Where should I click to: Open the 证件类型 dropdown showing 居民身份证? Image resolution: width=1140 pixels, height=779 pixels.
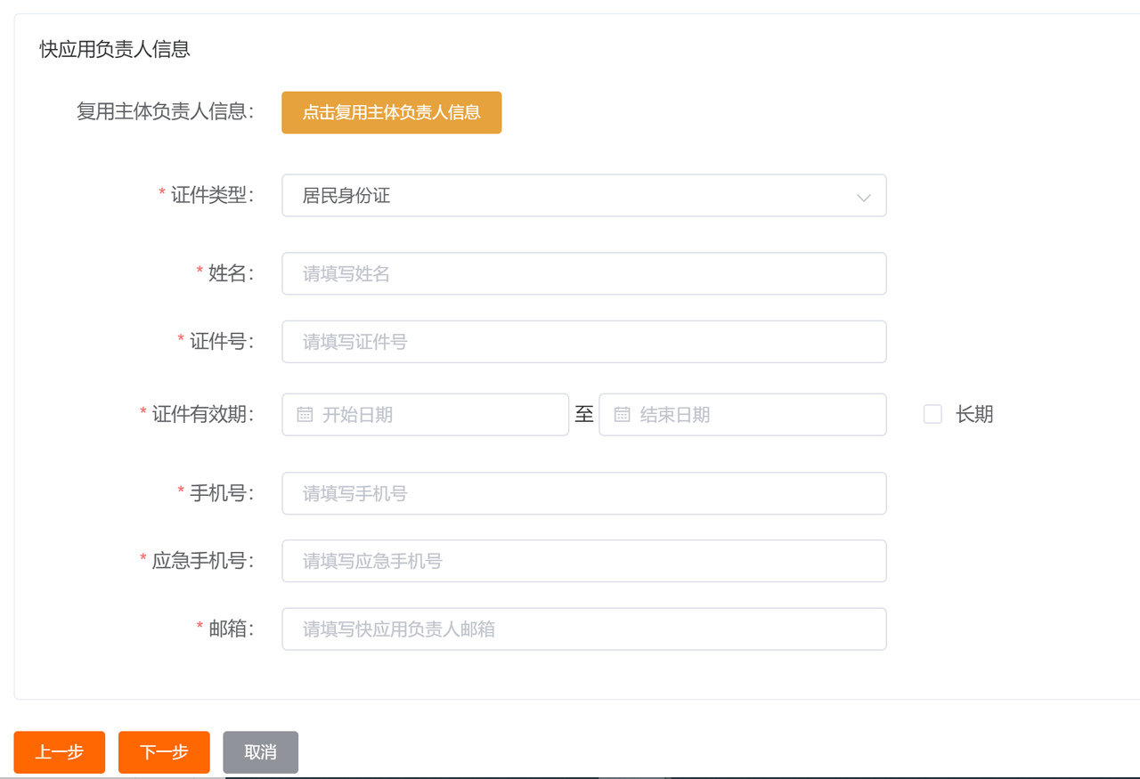[x=584, y=195]
